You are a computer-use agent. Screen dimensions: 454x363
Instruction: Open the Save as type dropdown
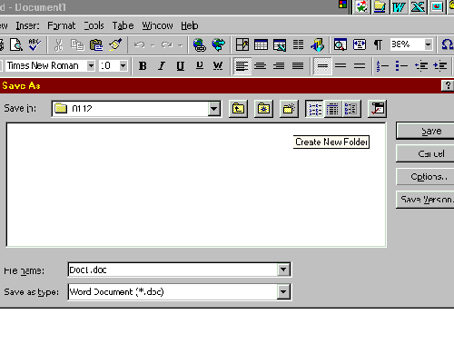283,291
